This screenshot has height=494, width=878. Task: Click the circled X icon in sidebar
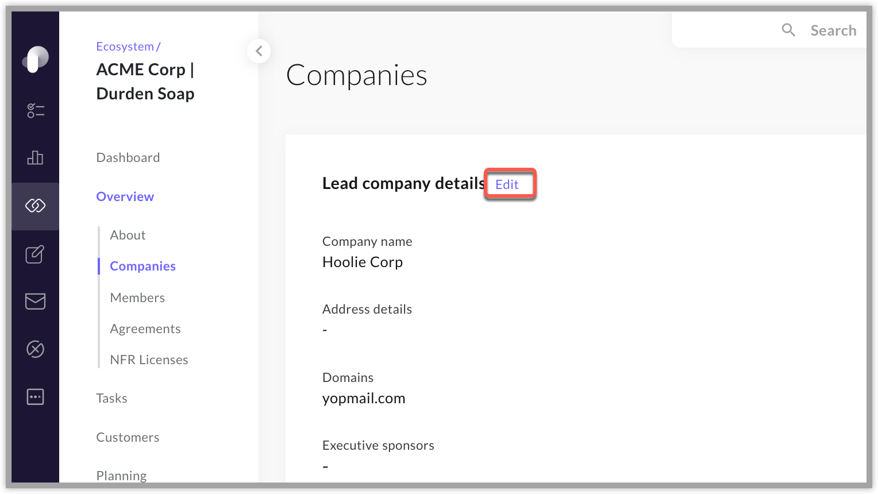(36, 349)
